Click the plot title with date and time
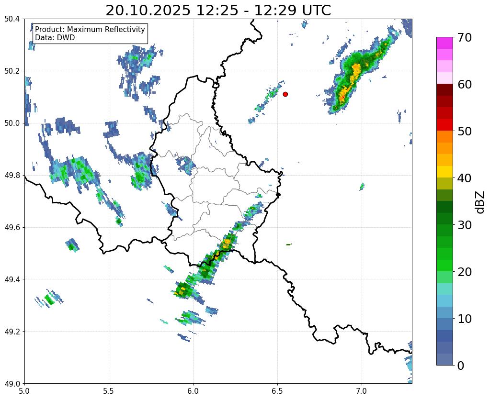The width and height of the screenshot is (490, 399). [218, 11]
